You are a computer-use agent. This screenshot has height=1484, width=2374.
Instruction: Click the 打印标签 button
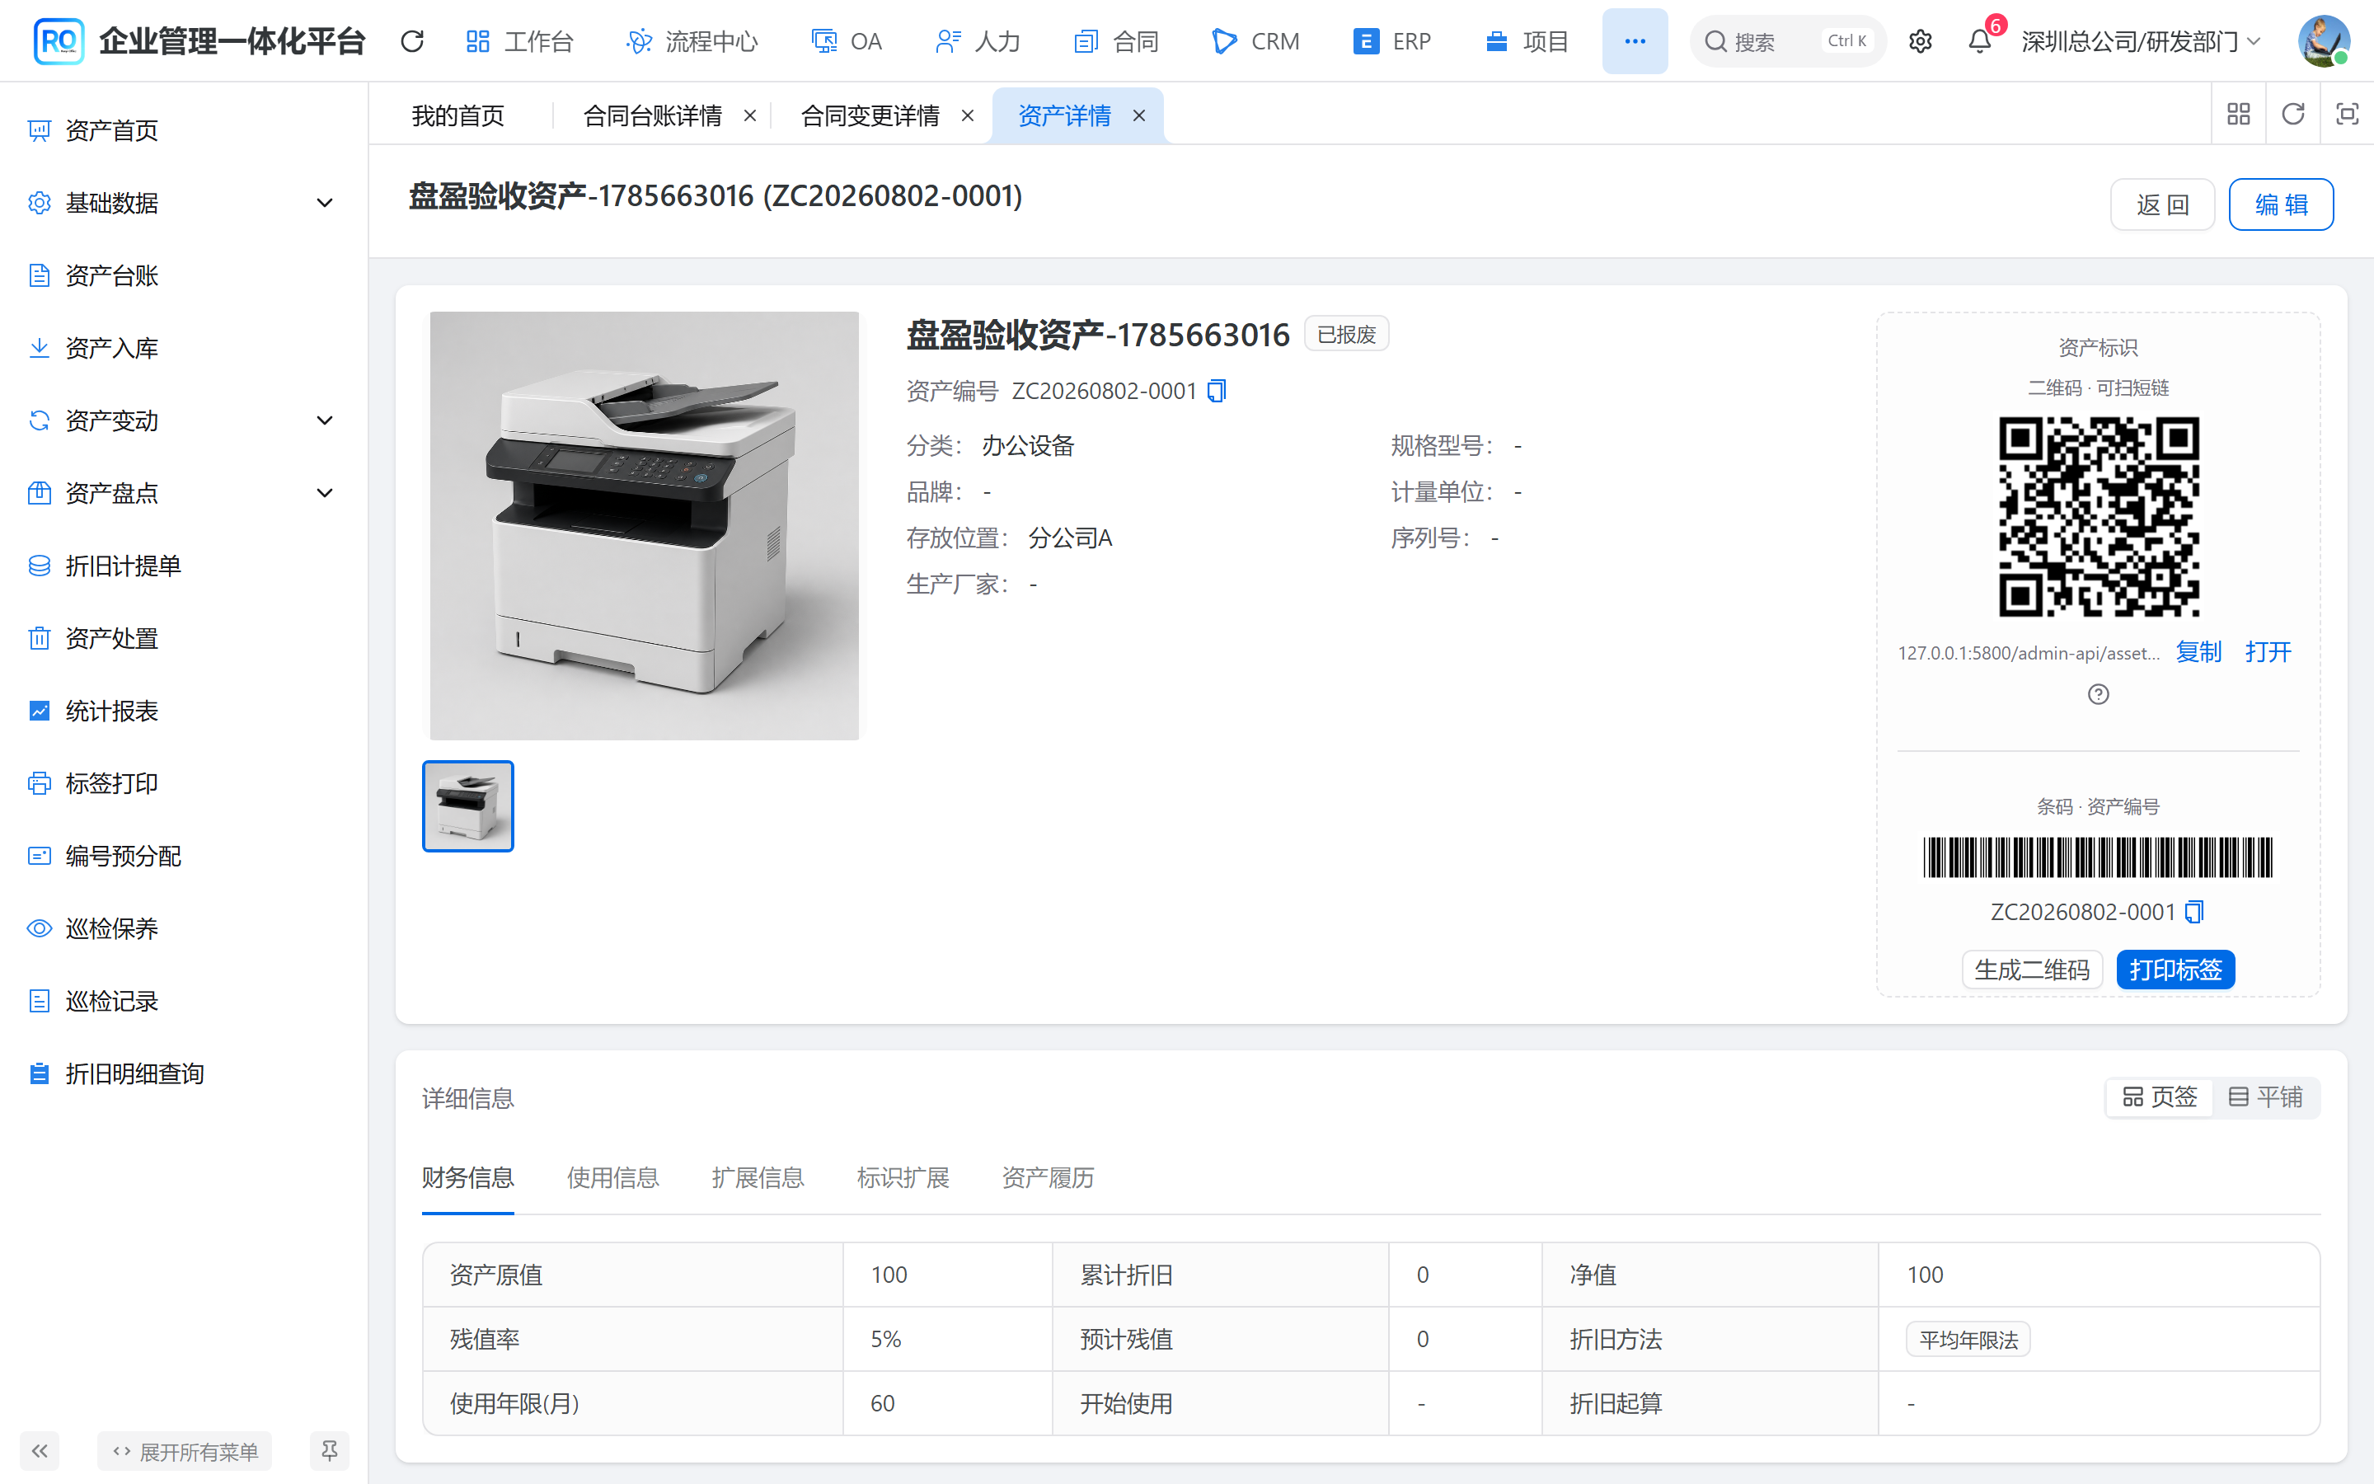tap(2175, 970)
